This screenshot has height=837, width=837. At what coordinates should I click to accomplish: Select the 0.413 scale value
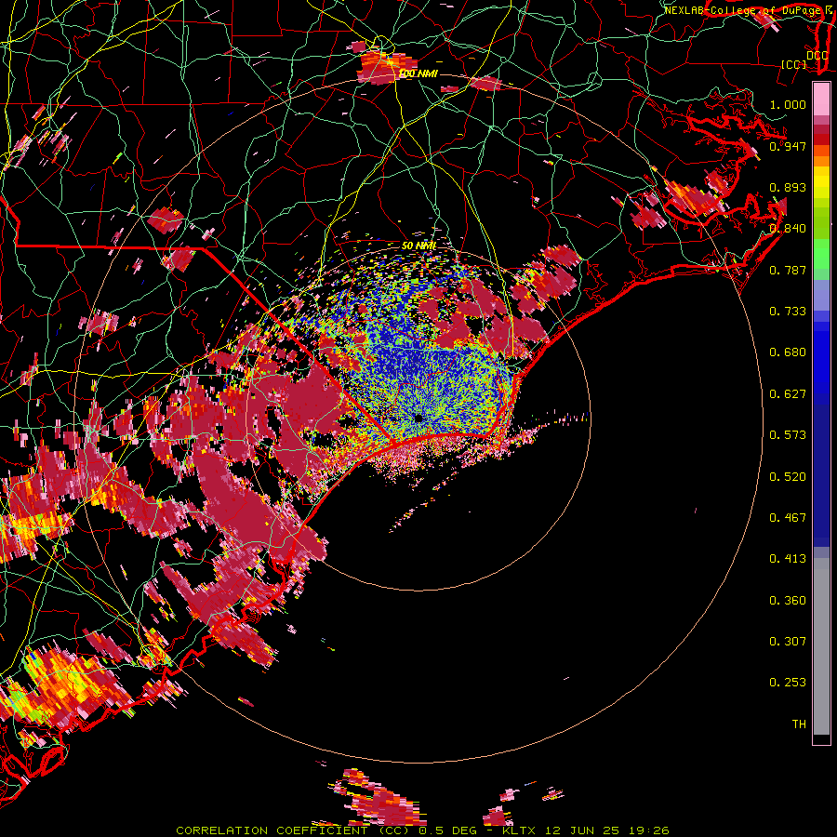[x=788, y=559]
